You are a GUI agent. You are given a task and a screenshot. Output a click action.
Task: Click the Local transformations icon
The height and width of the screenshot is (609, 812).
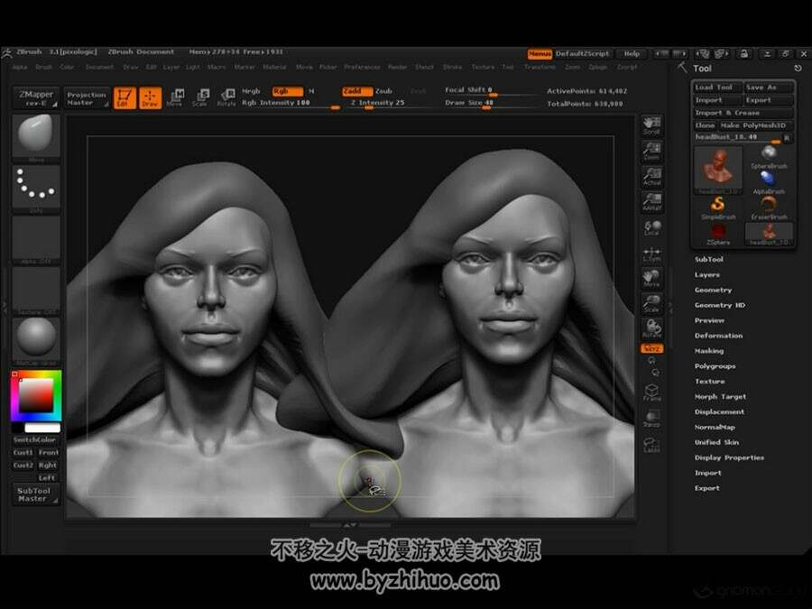click(651, 227)
